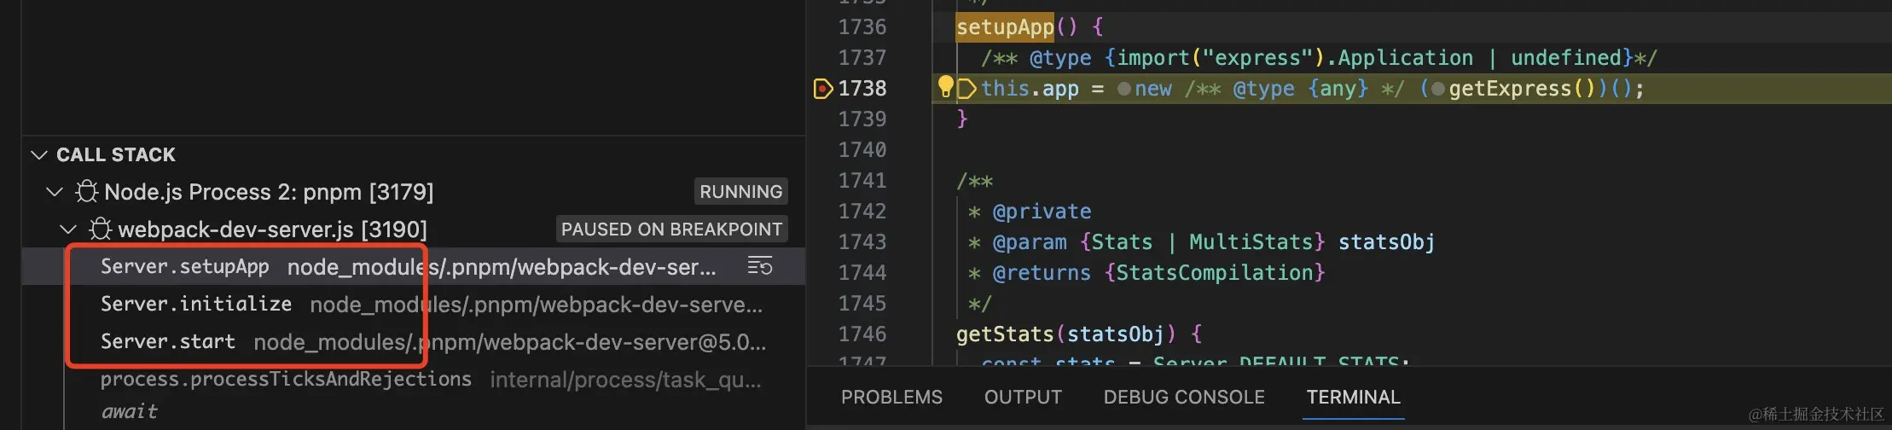Switch to the PROBLEMS tab

(891, 398)
